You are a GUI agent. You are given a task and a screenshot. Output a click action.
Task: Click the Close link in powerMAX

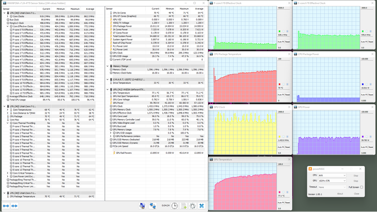point(356,194)
